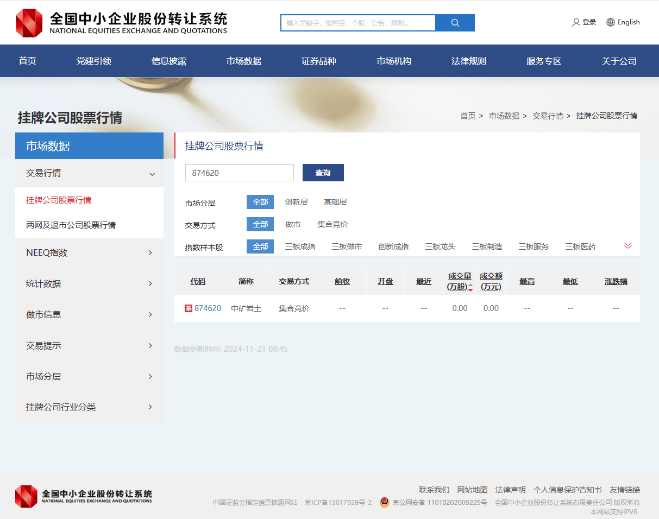Open 法律规则 navigation menu
Viewport: 659px width, 519px height.
pyautogui.click(x=469, y=61)
